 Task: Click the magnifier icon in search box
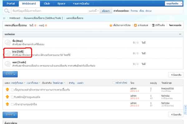click(x=6, y=11)
